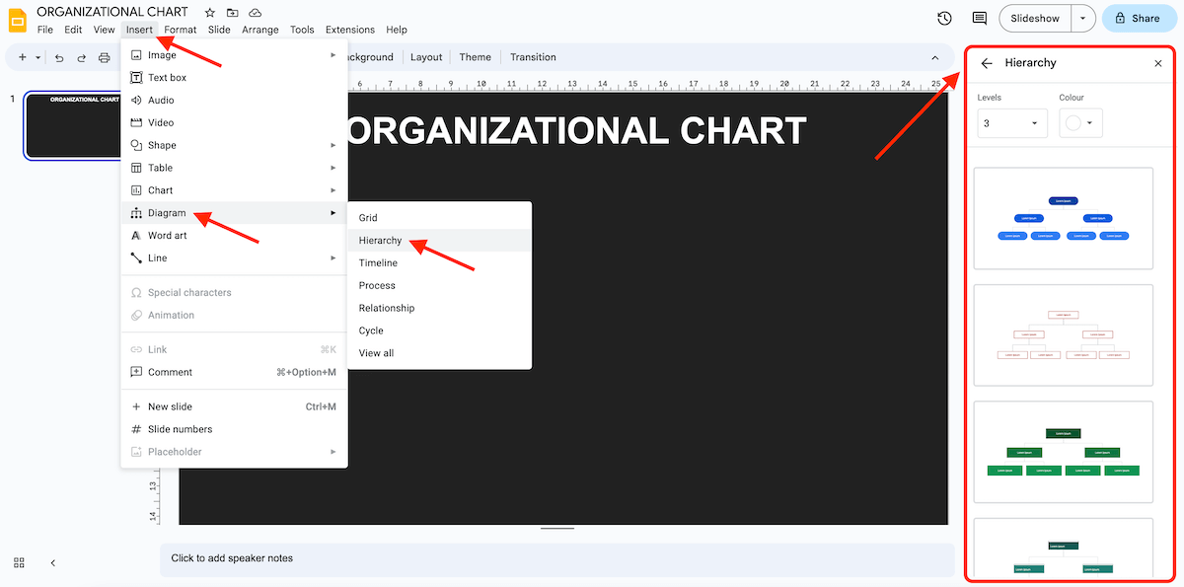Expand the Diagram submenu entry
Viewport: 1184px width, 587px height.
tap(234, 213)
